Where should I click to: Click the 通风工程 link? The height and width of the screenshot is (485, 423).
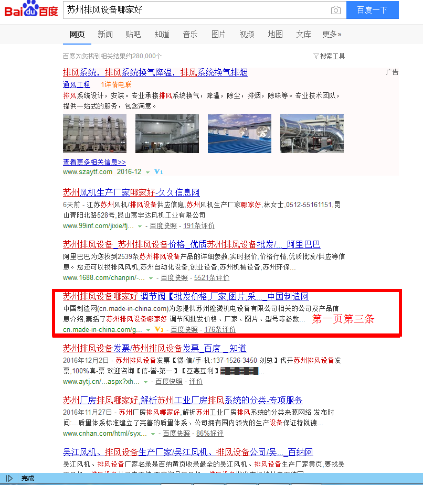tap(77, 84)
